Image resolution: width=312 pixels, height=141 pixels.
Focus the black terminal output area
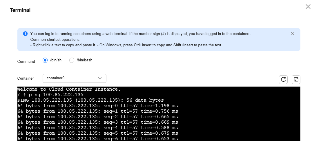tap(159, 114)
